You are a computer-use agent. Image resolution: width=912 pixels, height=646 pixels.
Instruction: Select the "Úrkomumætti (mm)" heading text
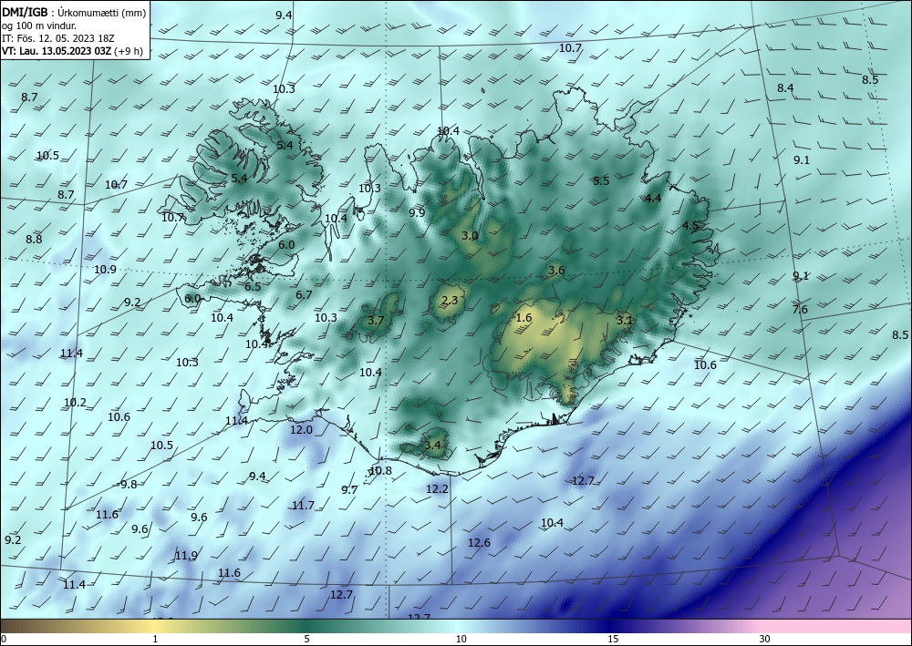click(x=101, y=11)
